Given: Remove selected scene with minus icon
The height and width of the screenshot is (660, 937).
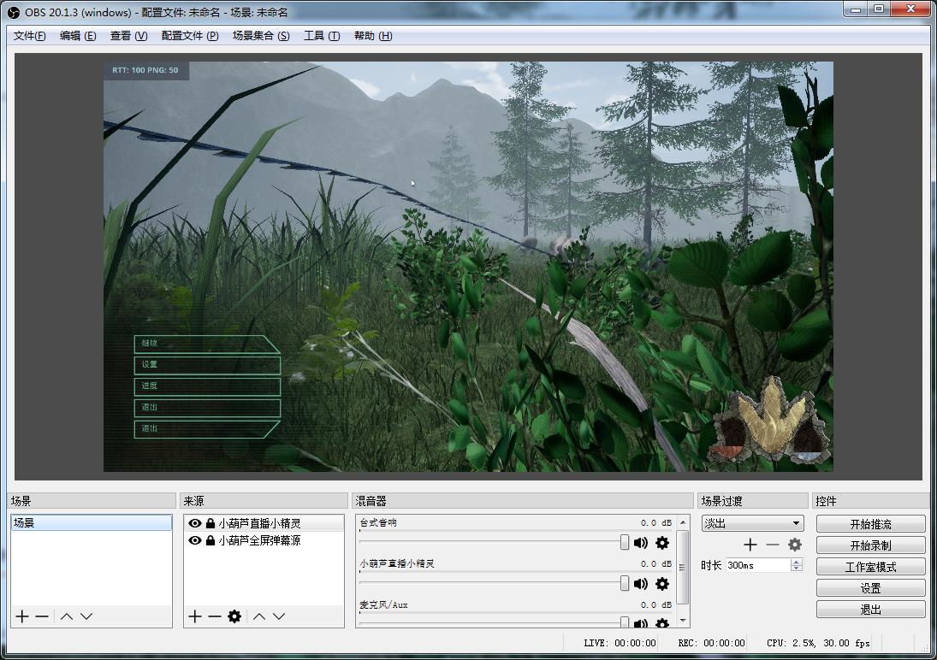Looking at the screenshot, I should (x=42, y=616).
